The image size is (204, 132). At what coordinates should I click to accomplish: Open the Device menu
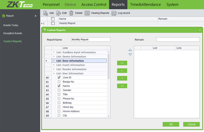pos(70,5)
